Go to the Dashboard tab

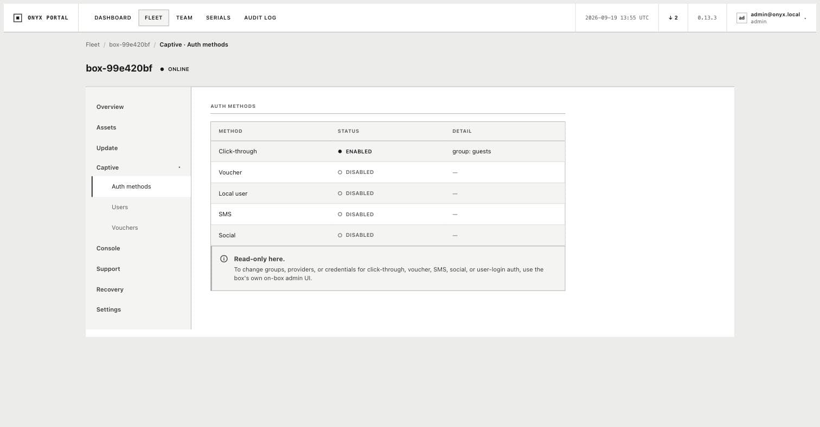113,18
